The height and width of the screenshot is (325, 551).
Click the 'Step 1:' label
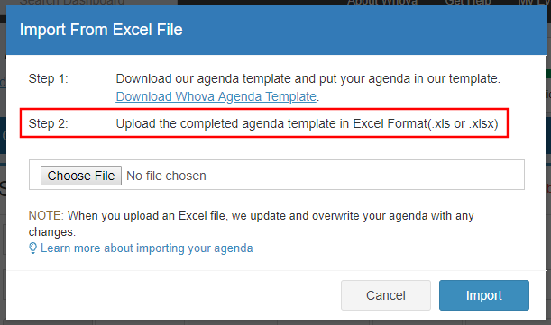point(48,78)
